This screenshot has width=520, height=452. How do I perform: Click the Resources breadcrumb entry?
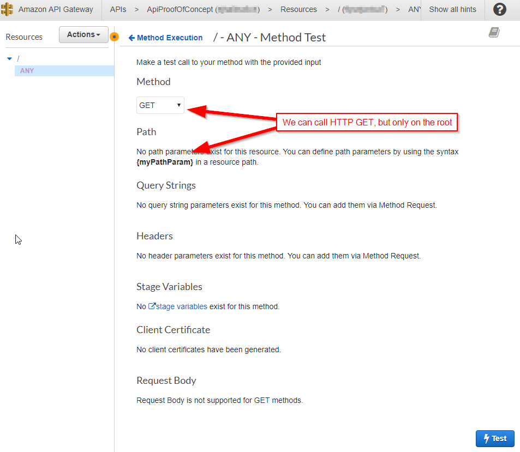(298, 9)
